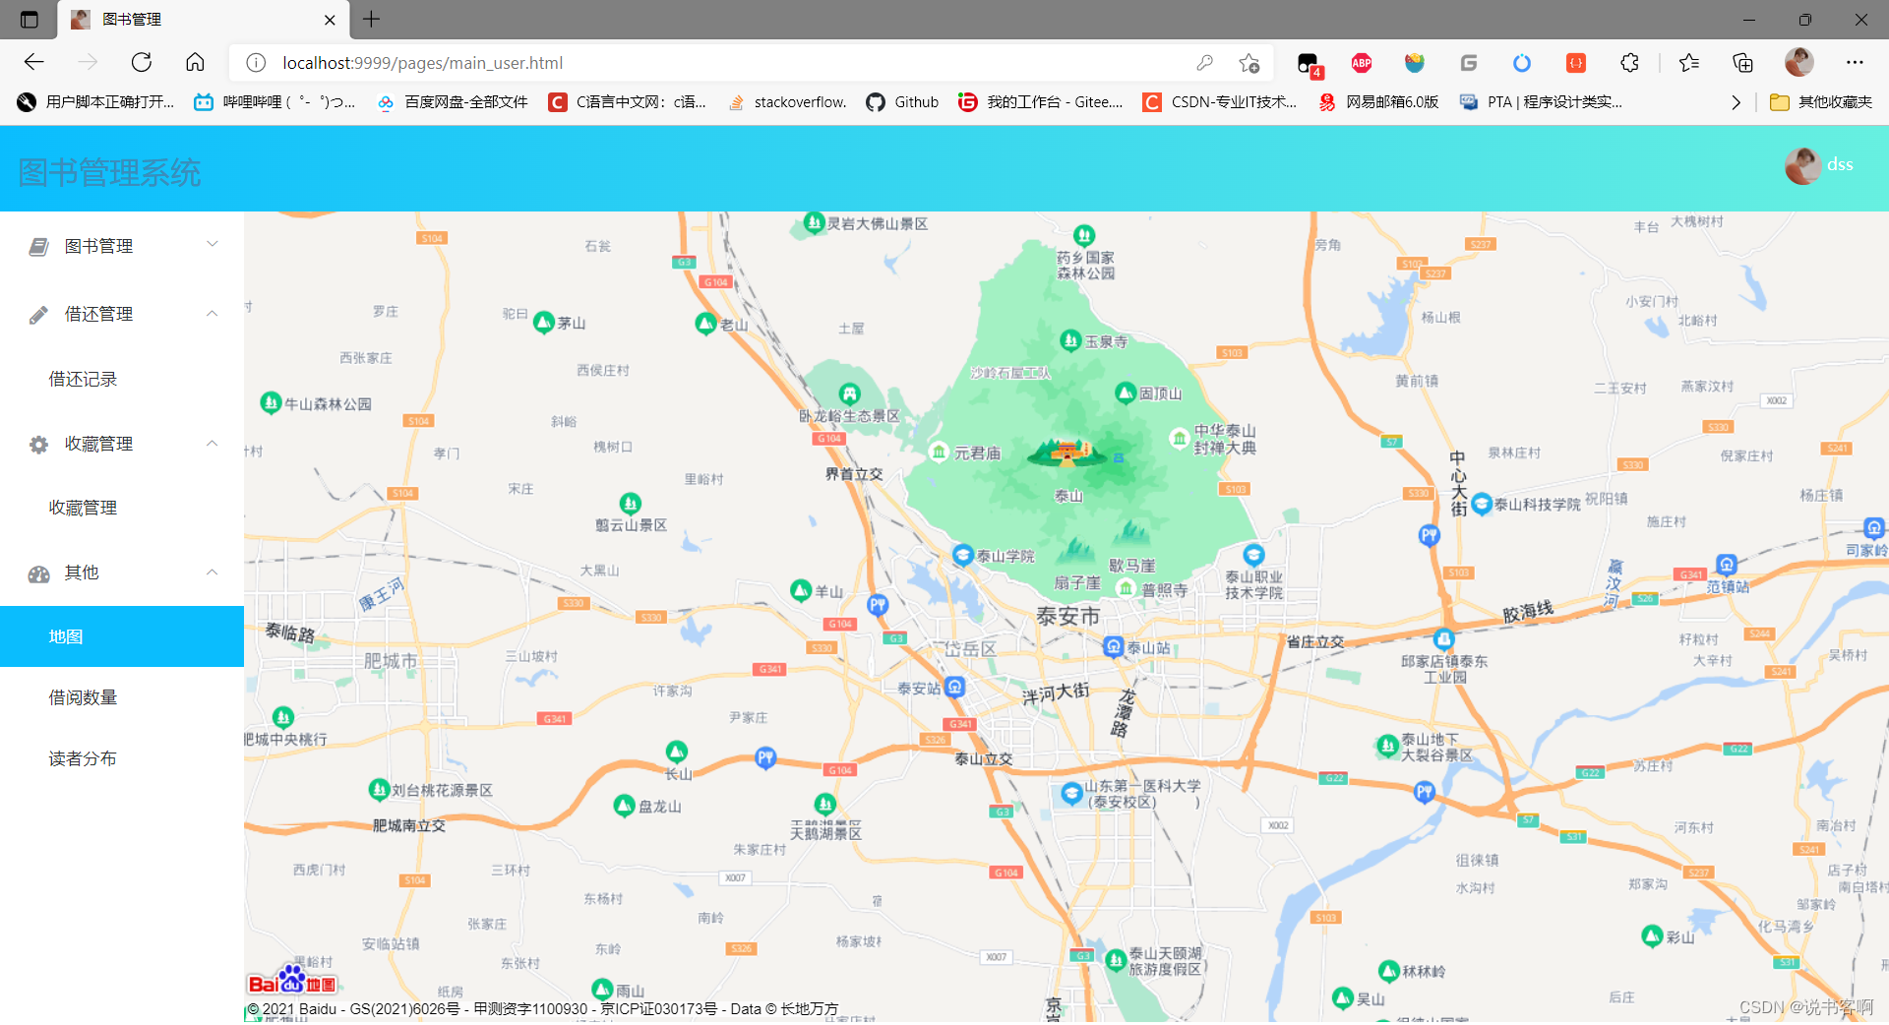Click 借还管理 pencil icon
Image resolution: width=1889 pixels, height=1025 pixels.
[x=38, y=315]
